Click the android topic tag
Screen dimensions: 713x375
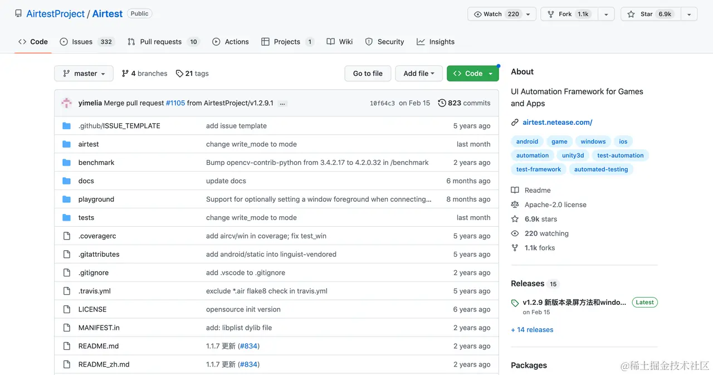click(x=527, y=142)
